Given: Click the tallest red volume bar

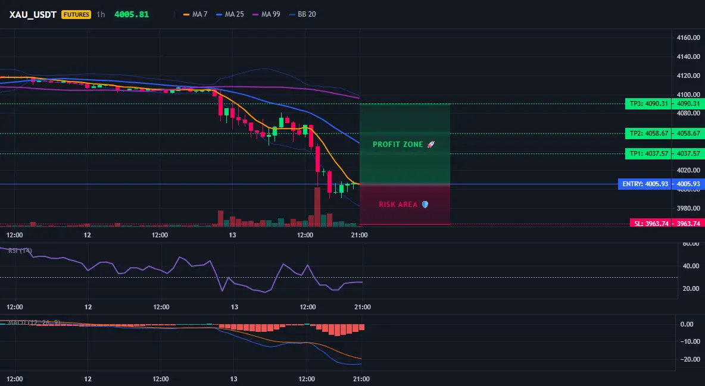Looking at the screenshot, I should point(317,207).
